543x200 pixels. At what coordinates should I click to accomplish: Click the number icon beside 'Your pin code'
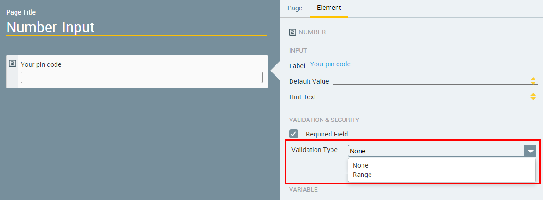[x=13, y=64]
